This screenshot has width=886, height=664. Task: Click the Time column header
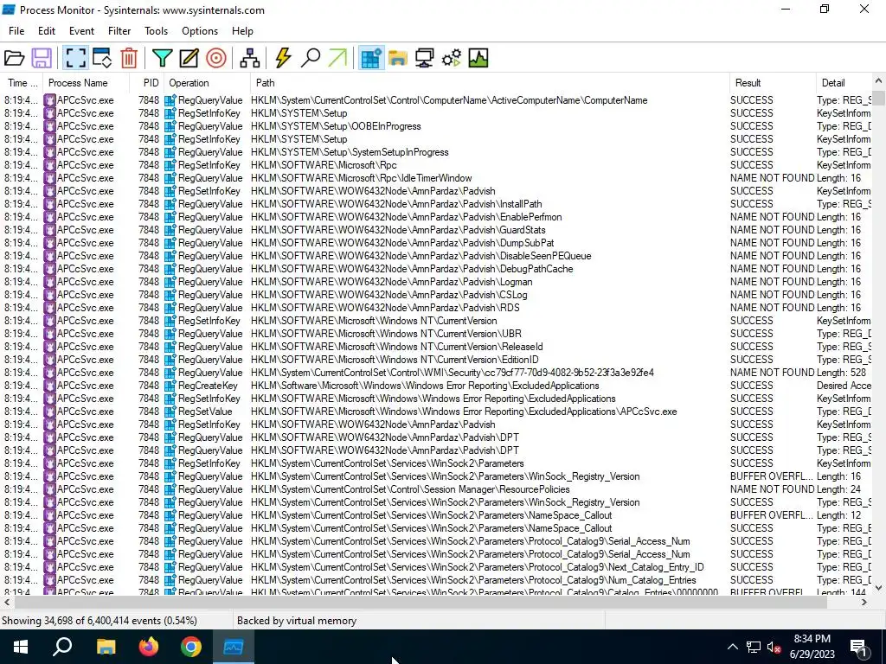tap(22, 82)
